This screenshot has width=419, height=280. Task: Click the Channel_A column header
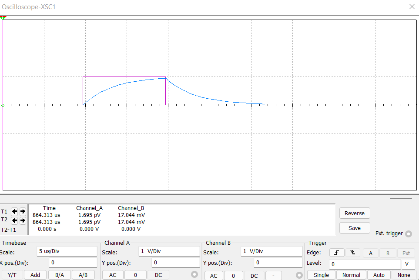[90, 208]
